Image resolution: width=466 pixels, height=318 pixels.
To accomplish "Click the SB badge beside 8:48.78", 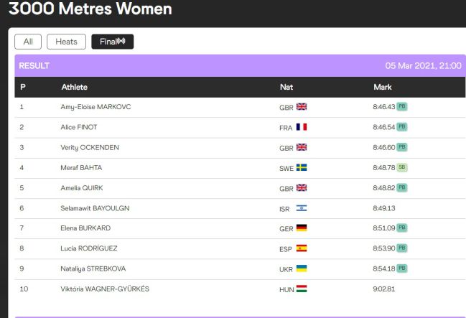I will coord(402,167).
